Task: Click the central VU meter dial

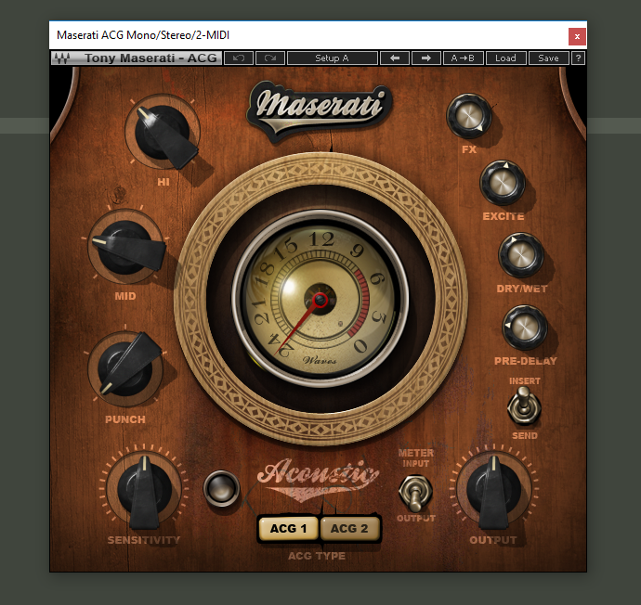Action: (320, 299)
